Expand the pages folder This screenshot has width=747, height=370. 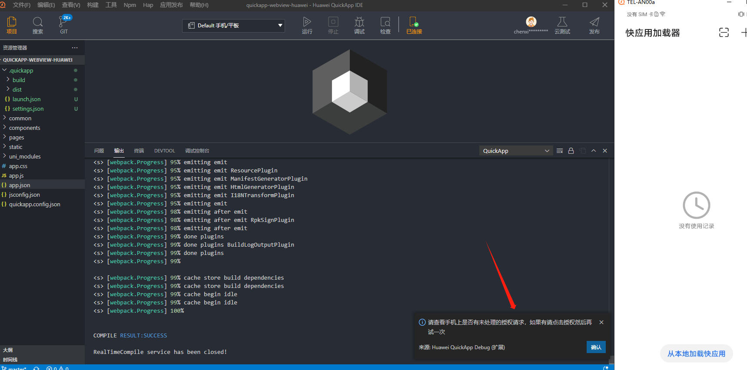point(4,137)
